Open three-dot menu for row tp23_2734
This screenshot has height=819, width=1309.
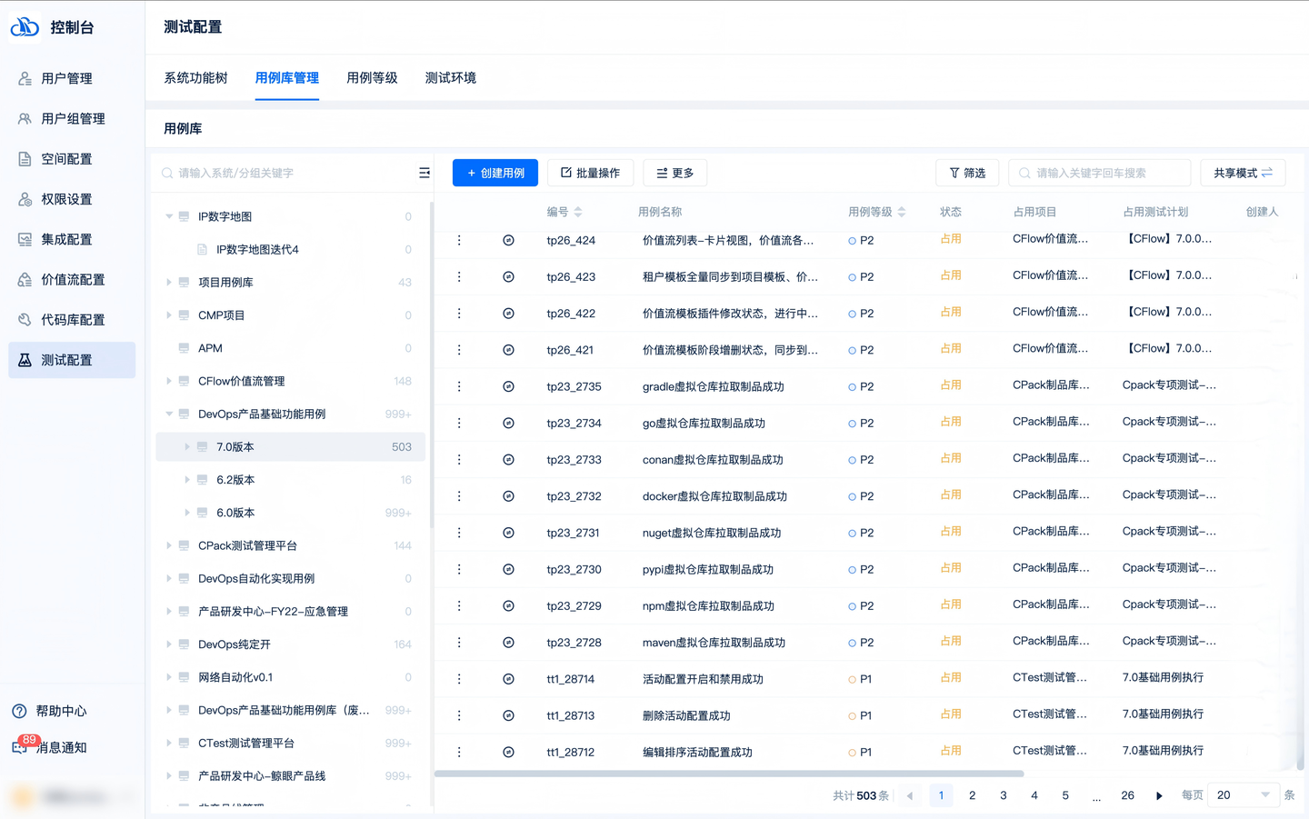(x=459, y=424)
